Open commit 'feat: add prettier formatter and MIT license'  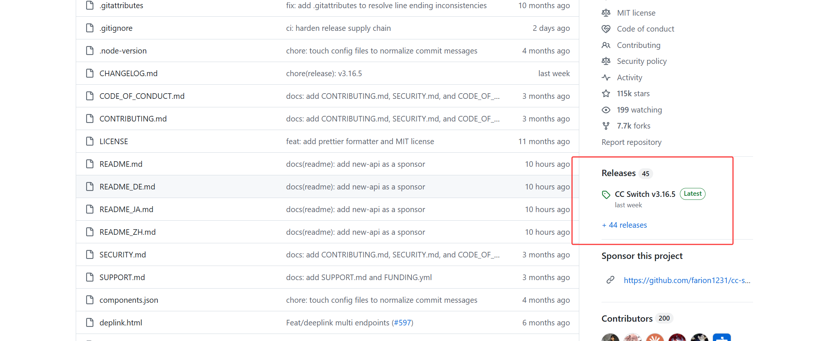[x=360, y=141]
